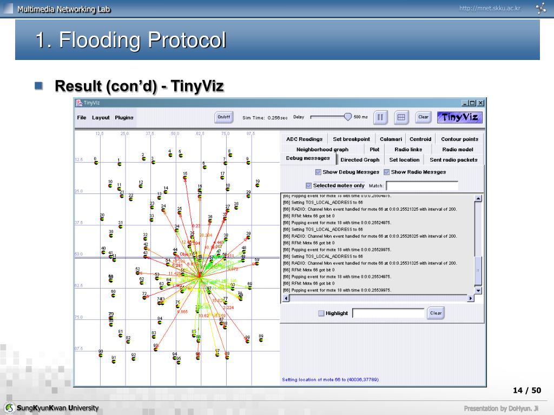This screenshot has height=415, width=554.
Task: Select mote 1 icon in the grid
Action: coord(120,164)
